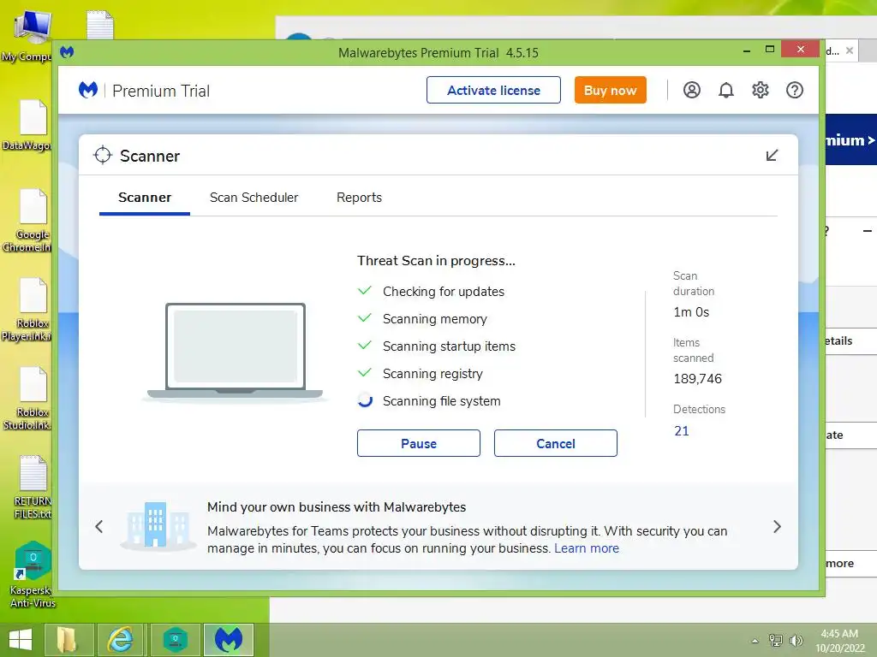Viewport: 877px width, 657px height.
Task: Open My Computer desktop icon
Action: pyautogui.click(x=31, y=36)
